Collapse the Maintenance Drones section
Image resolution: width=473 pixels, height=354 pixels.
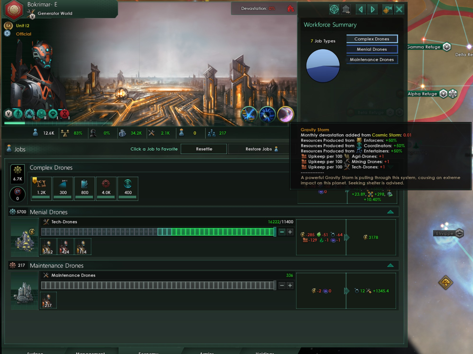click(391, 265)
